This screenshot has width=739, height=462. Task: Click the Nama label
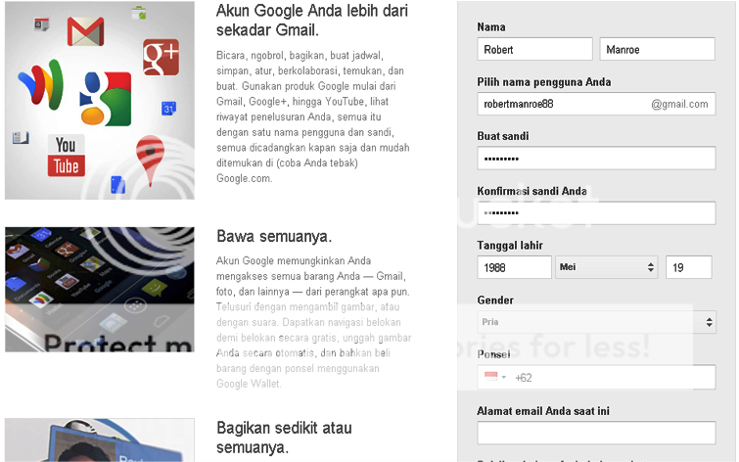(491, 27)
